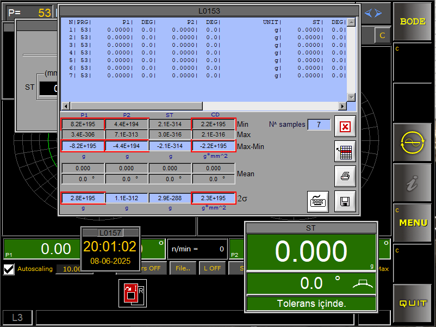This screenshot has height=327, width=436.
Task: Click the CD 2σ value 2.3E+195
Action: pyautogui.click(x=214, y=198)
